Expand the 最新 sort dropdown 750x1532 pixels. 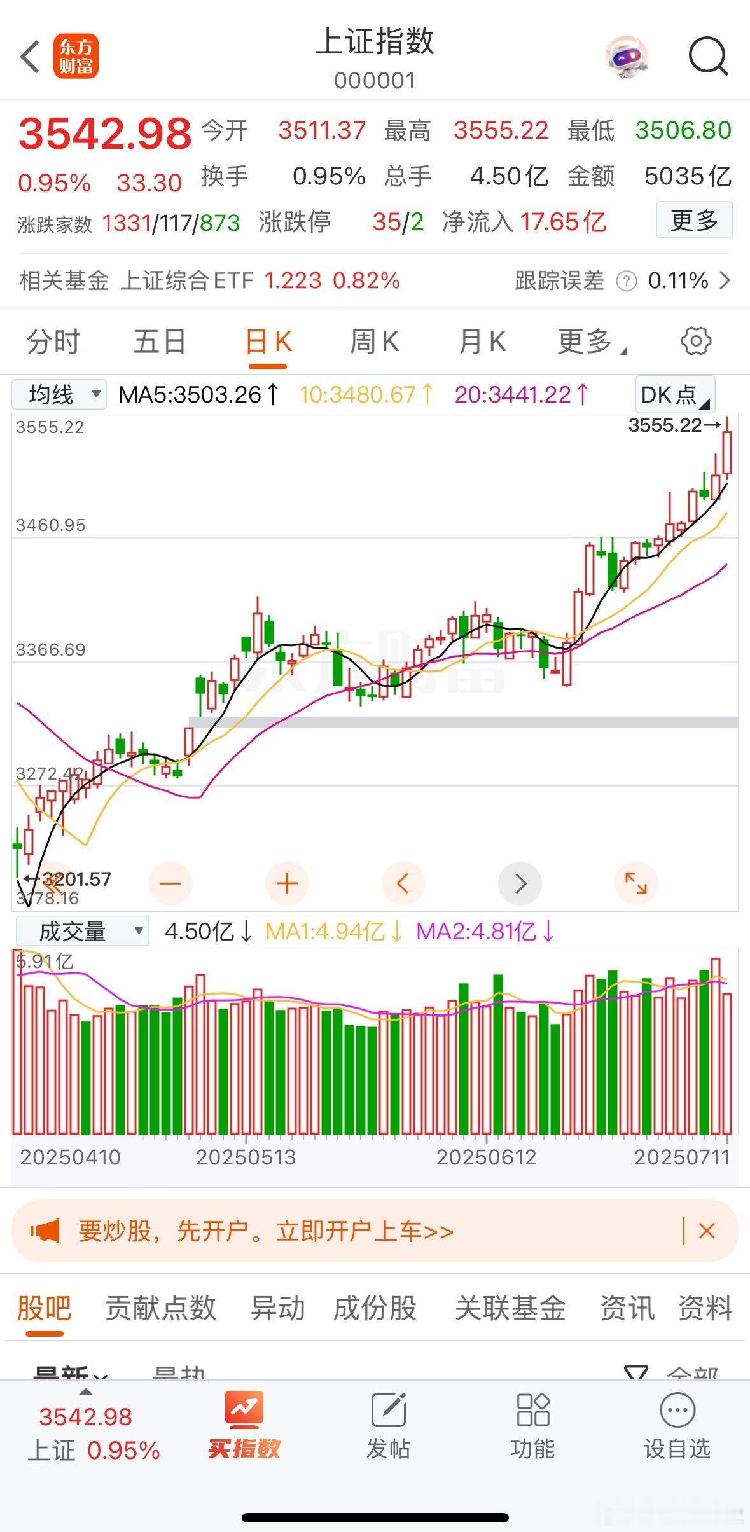coord(71,1372)
